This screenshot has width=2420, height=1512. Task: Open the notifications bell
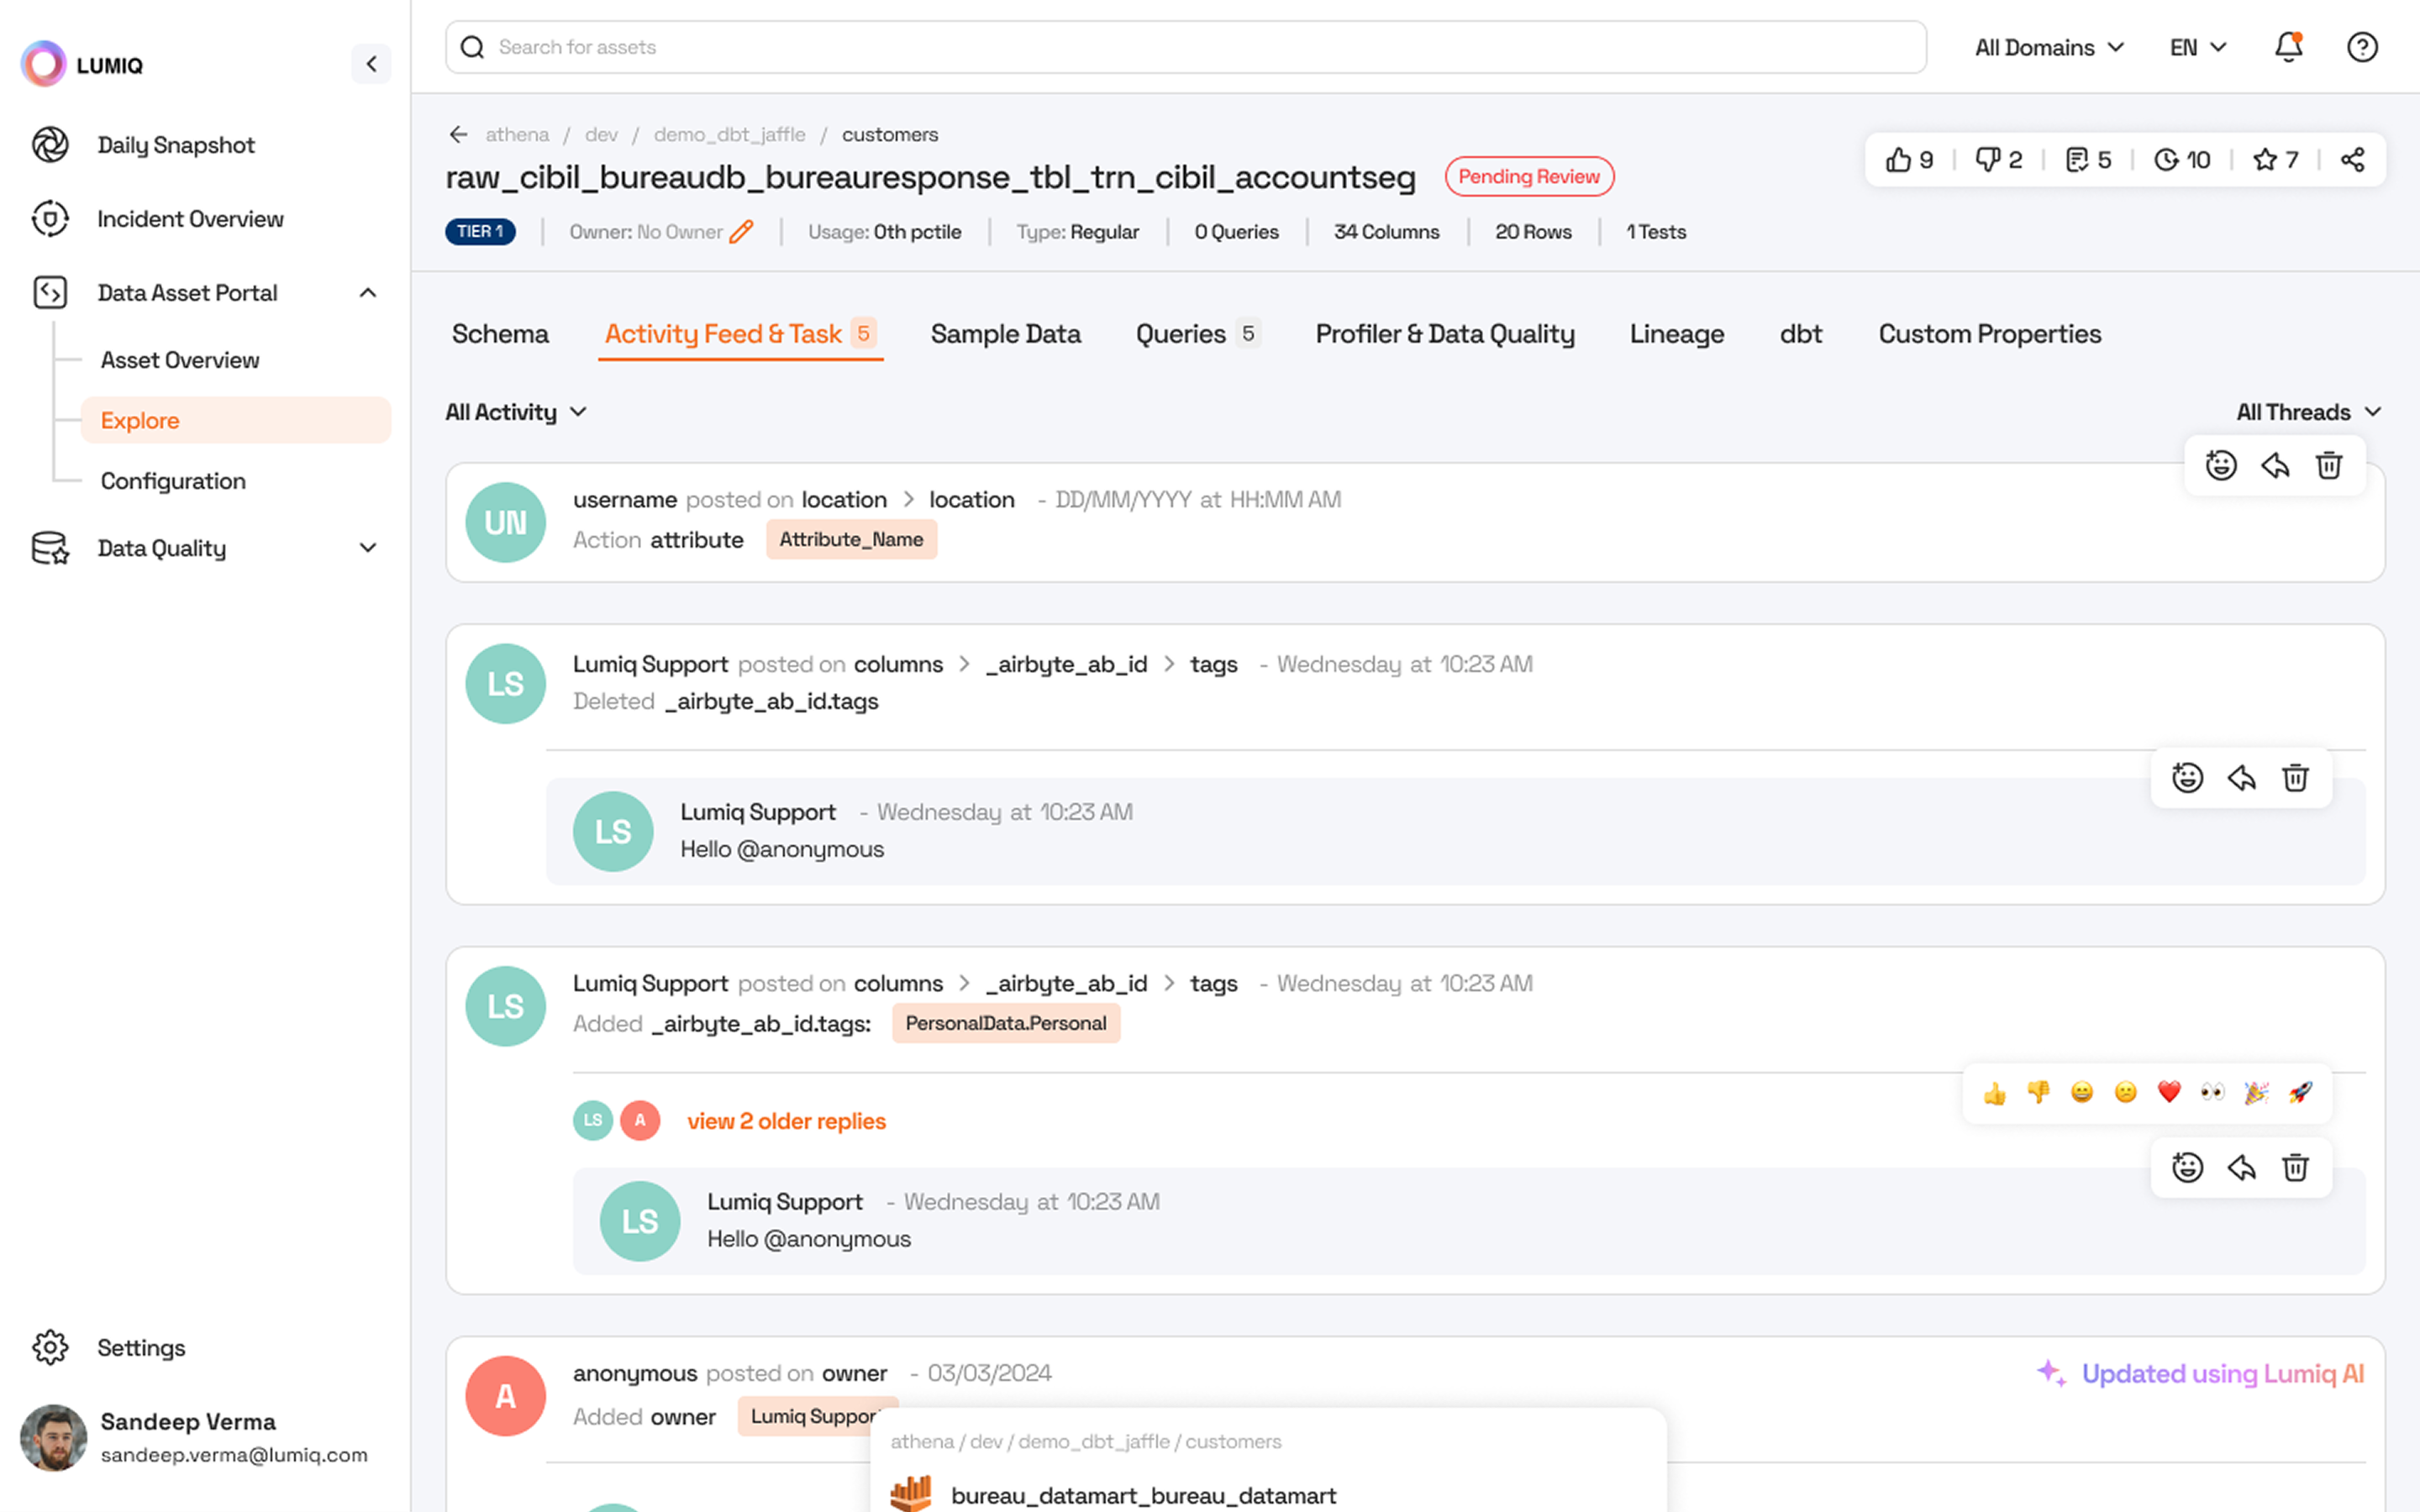[2288, 47]
